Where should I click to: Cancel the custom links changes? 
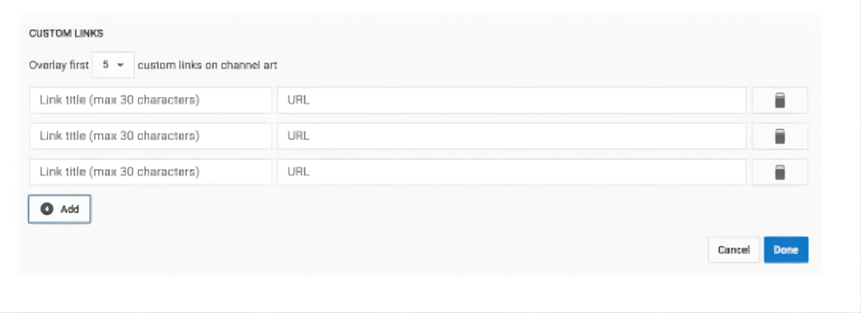tap(733, 250)
